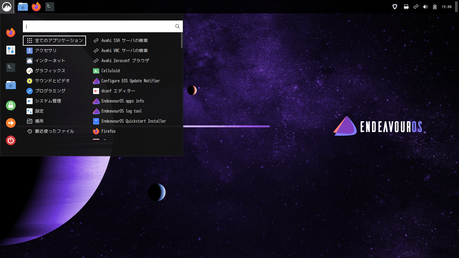Select the システム管理 category
This screenshot has width=459, height=258.
click(x=54, y=101)
